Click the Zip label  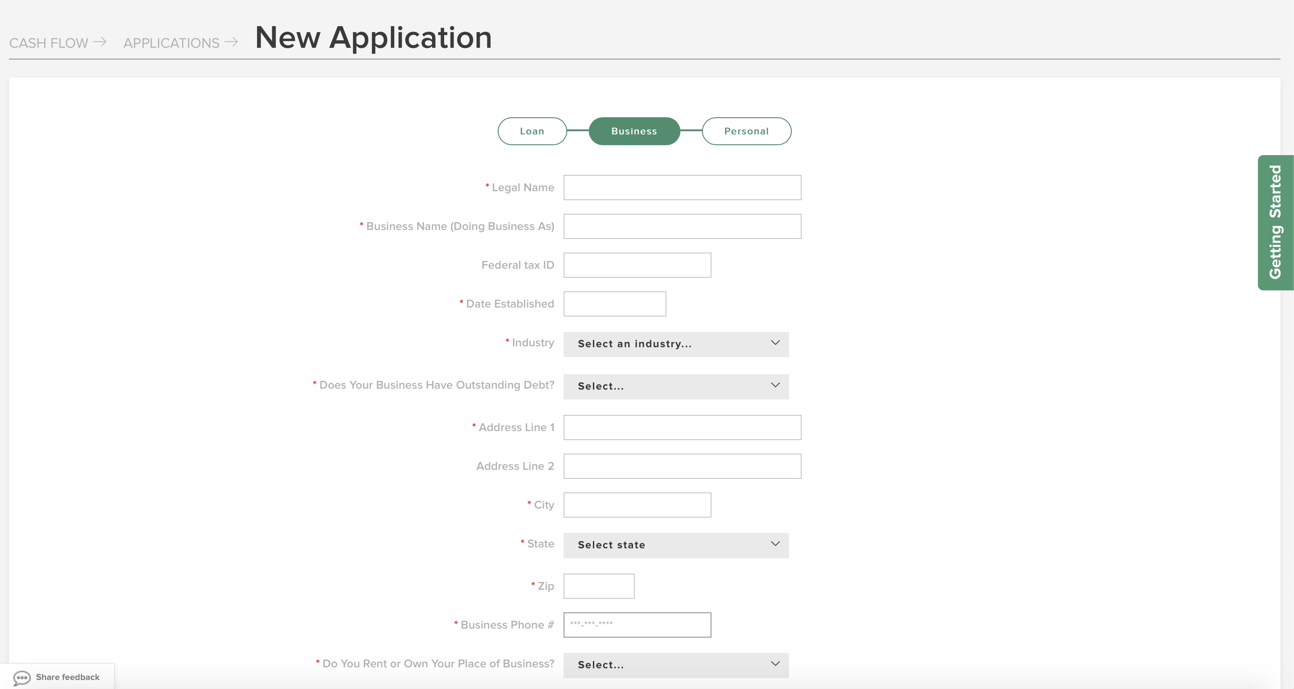tap(546, 587)
